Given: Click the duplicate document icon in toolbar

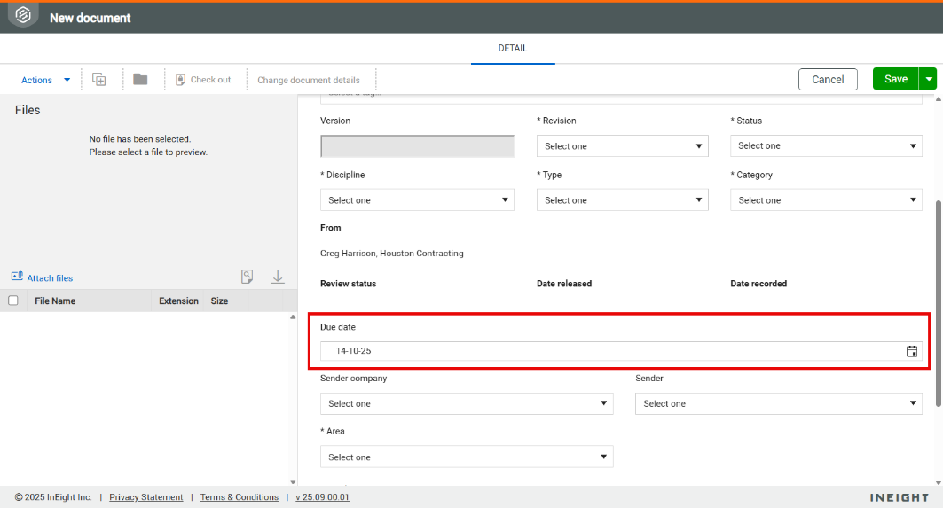Looking at the screenshot, I should click(99, 80).
